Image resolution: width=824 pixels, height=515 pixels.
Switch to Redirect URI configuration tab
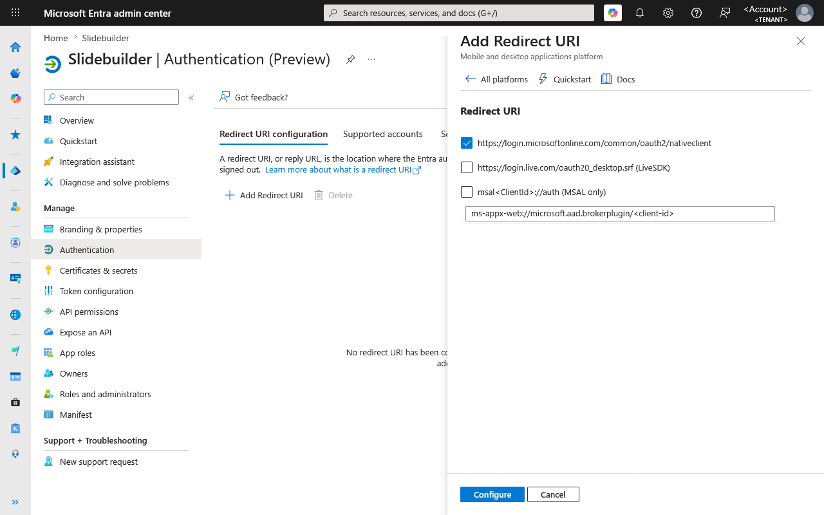(274, 134)
